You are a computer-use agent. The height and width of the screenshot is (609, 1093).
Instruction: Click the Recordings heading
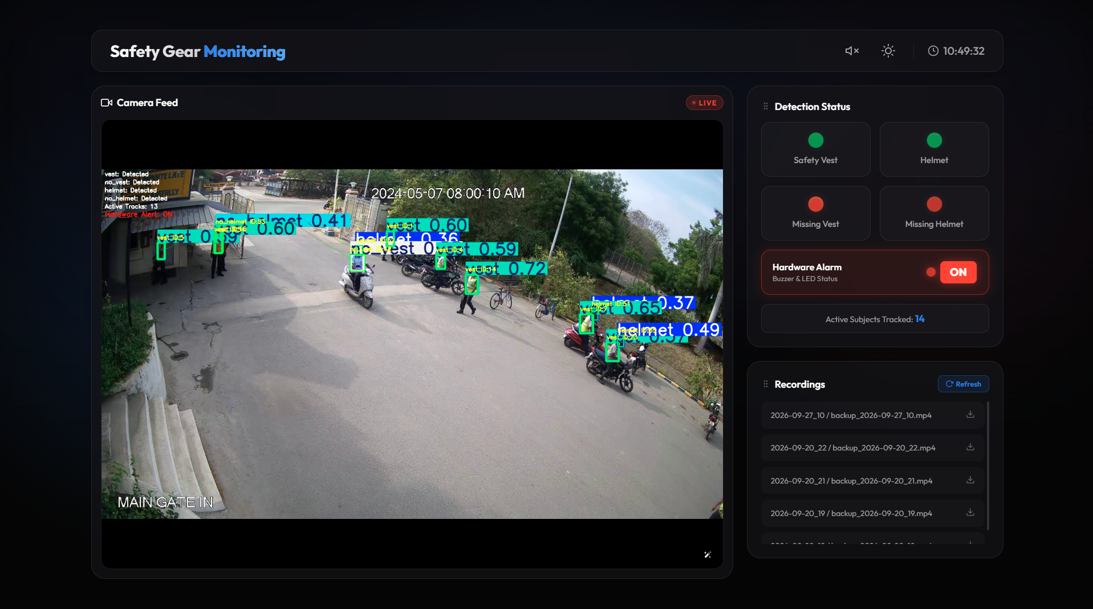[x=799, y=384]
